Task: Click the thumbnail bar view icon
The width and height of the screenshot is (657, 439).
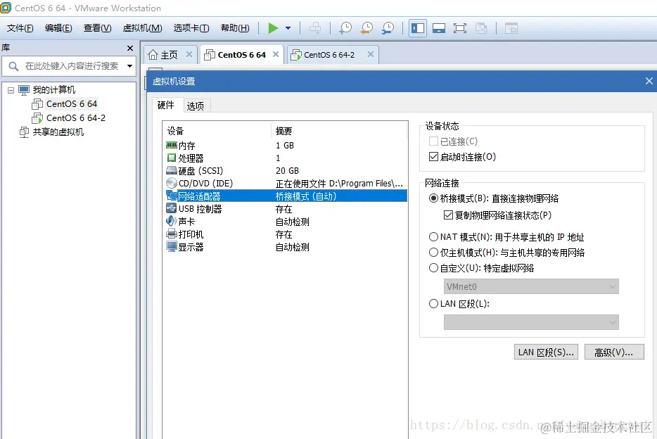Action: pyautogui.click(x=439, y=28)
